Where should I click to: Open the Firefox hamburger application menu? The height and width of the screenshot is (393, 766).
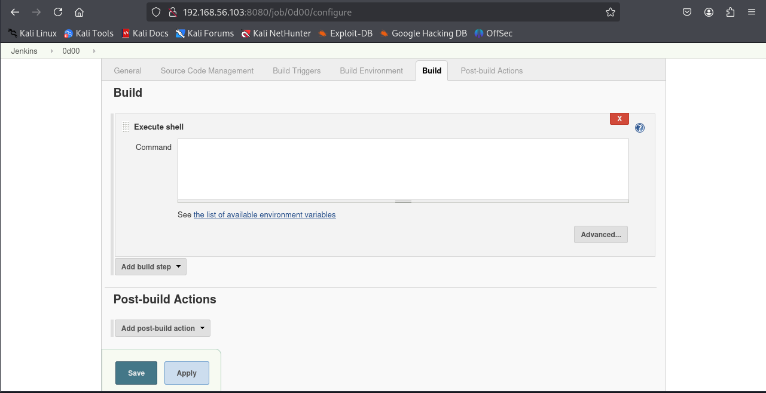pos(752,12)
